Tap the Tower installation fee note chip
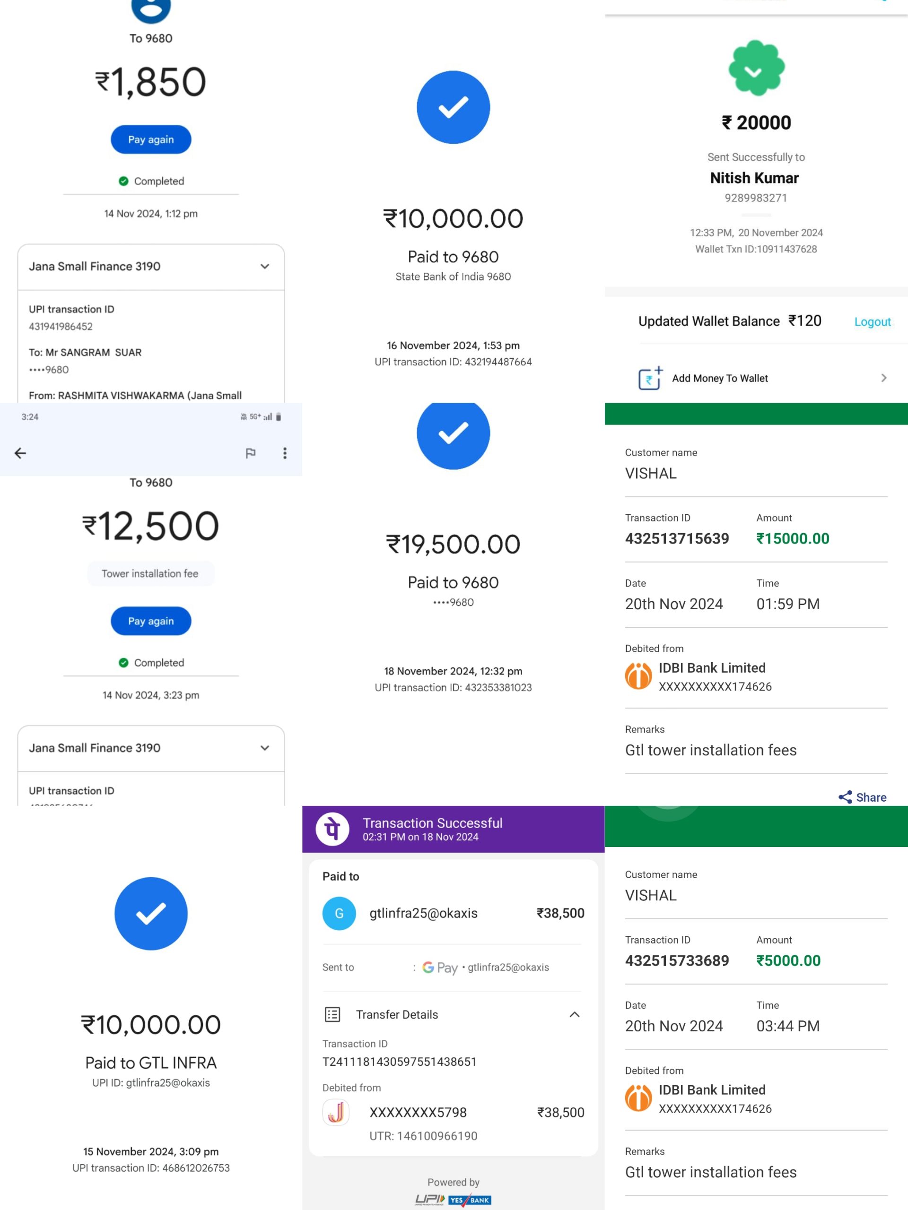This screenshot has height=1210, width=908. tap(150, 573)
